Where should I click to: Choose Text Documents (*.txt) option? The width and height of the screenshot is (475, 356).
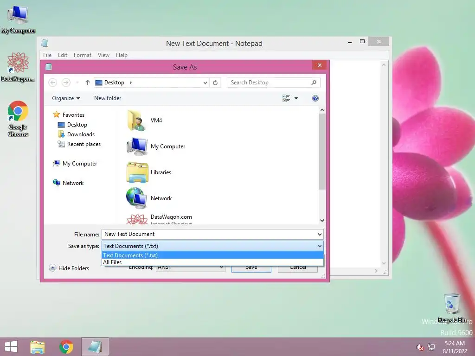(212, 255)
